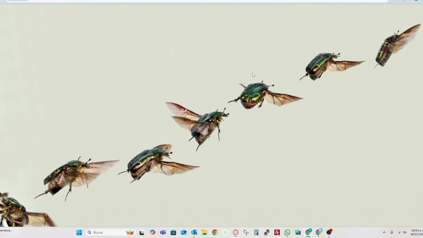
Task: Open the weather widget at taskbar's left edge
Action: point(6,231)
